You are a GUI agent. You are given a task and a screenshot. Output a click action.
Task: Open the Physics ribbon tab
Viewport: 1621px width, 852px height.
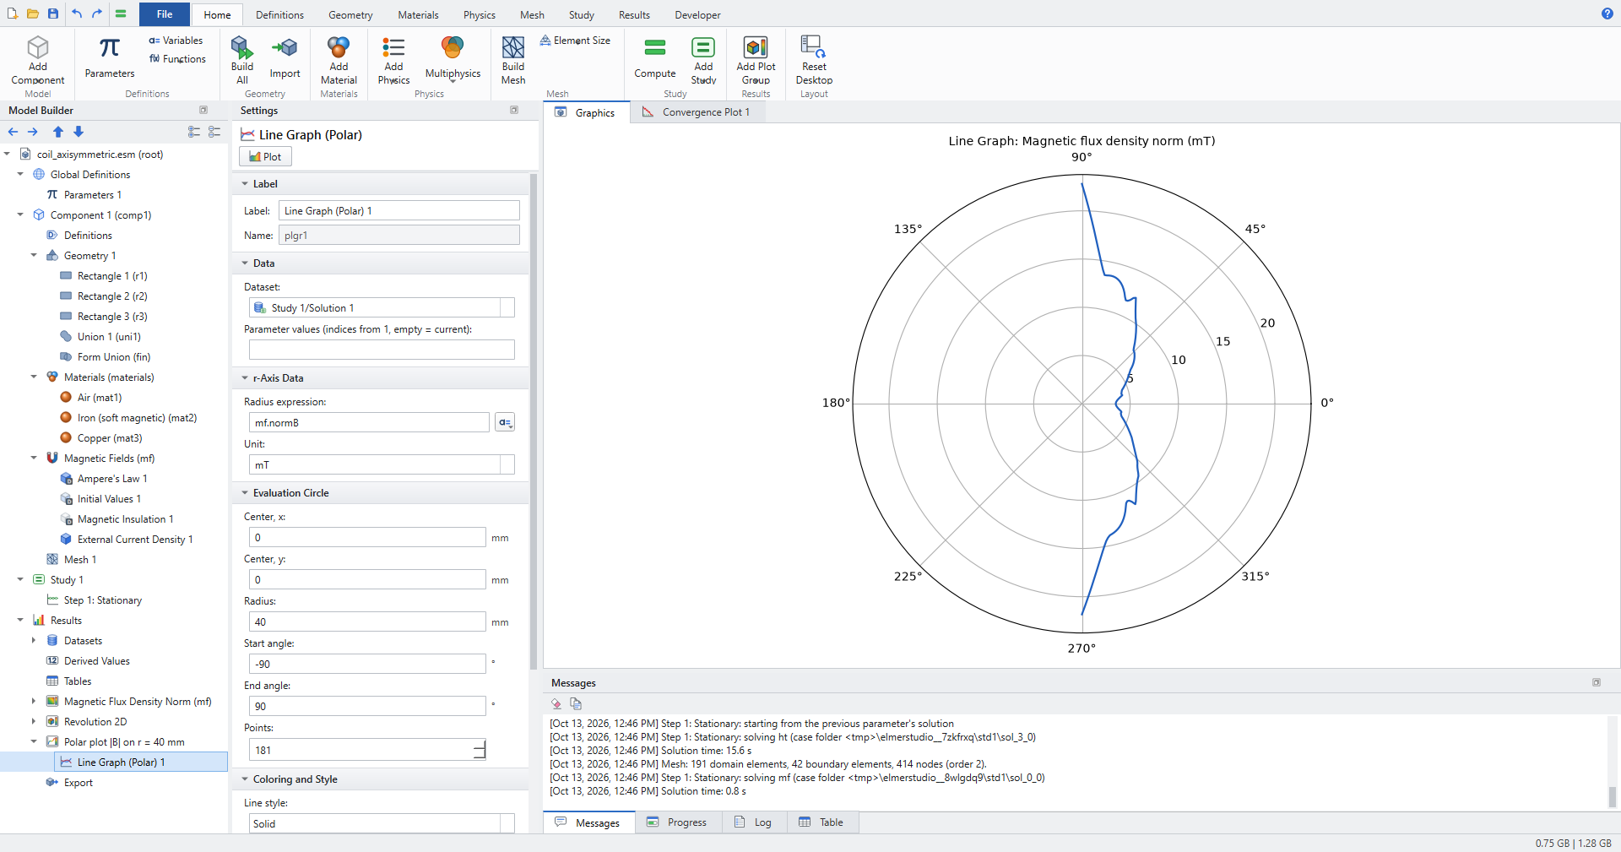tap(479, 15)
